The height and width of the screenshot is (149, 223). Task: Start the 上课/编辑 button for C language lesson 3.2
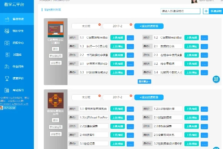tap(191, 64)
